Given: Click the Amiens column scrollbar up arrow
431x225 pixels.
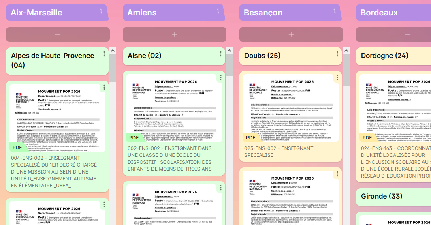Looking at the screenshot, I should point(229,51).
